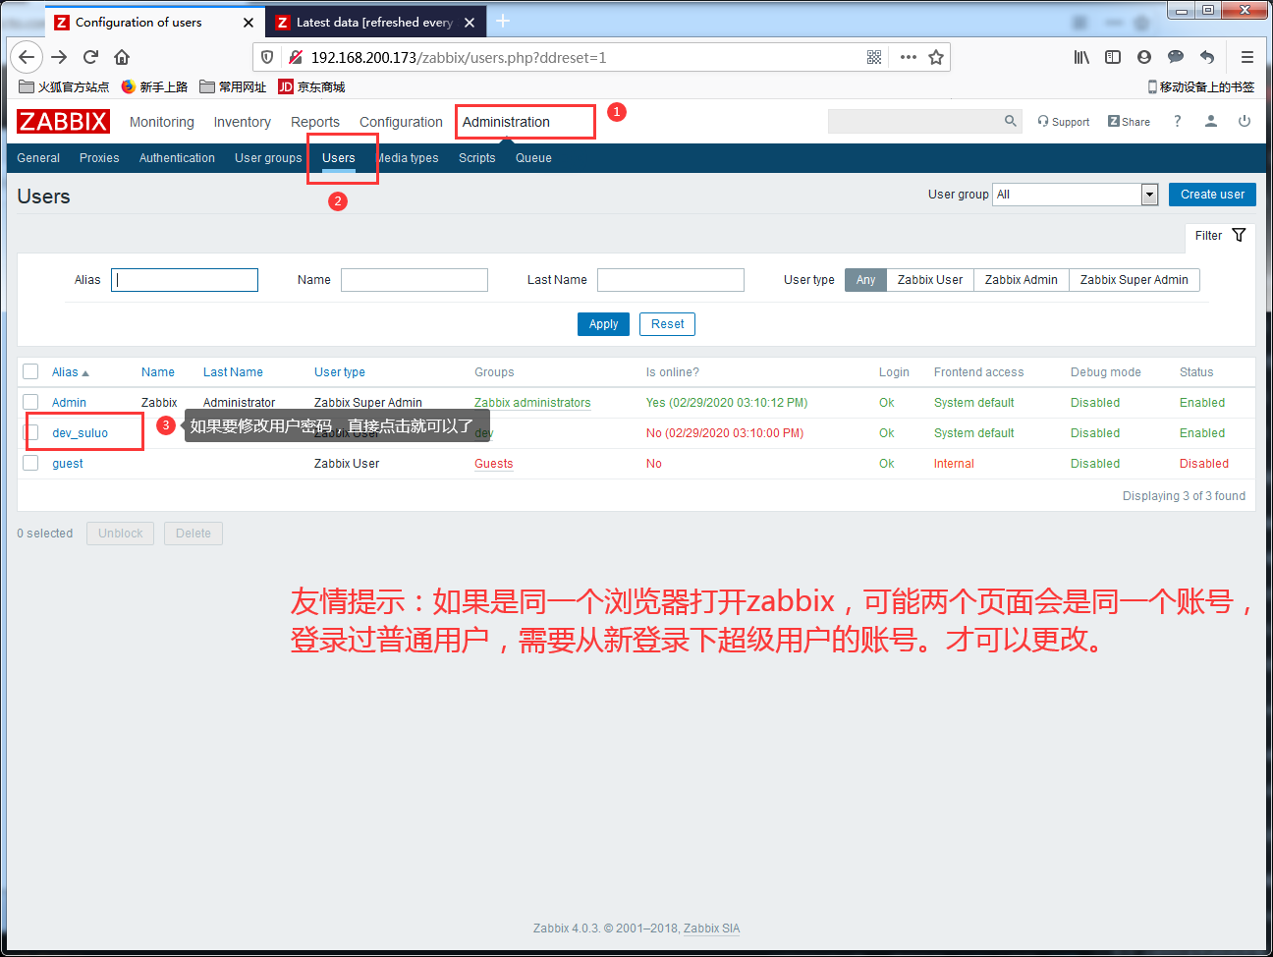Open the Admin user link
The image size is (1273, 957).
tap(69, 403)
